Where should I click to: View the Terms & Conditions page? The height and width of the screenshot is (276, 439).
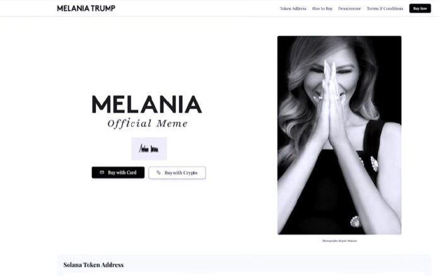[x=385, y=8]
